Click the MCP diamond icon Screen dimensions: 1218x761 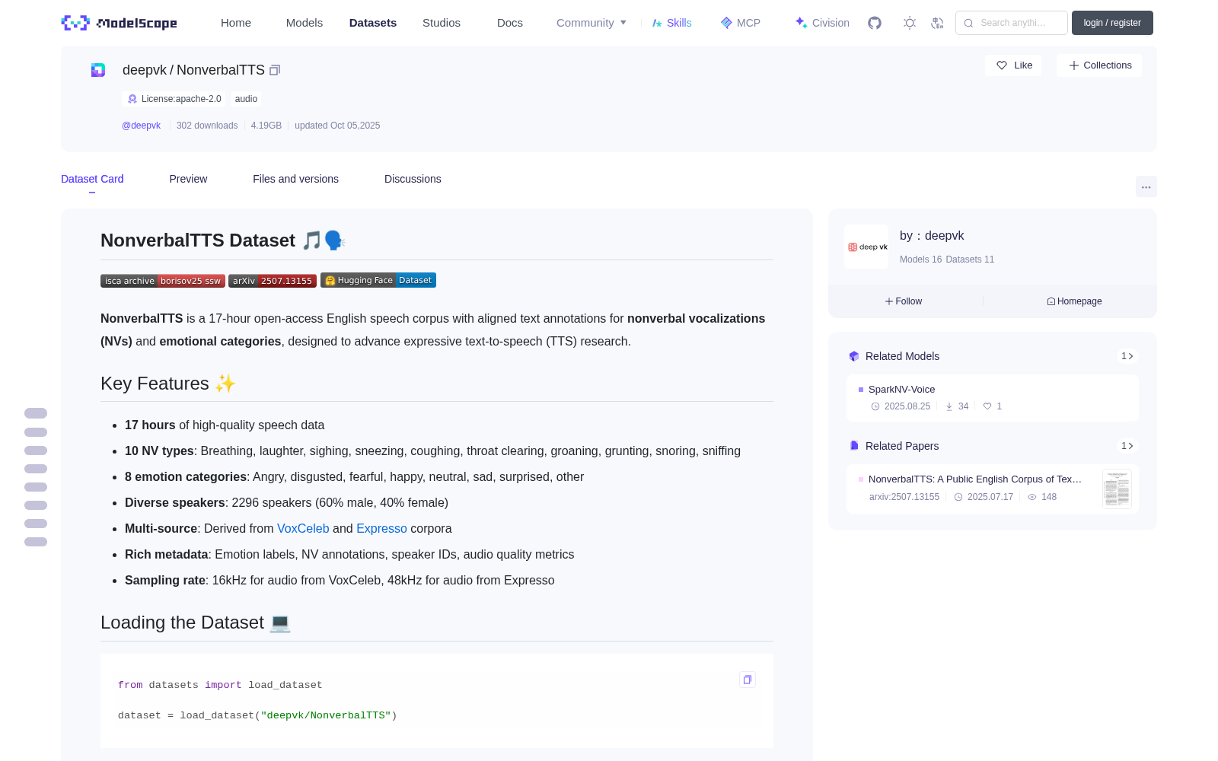[x=726, y=23]
